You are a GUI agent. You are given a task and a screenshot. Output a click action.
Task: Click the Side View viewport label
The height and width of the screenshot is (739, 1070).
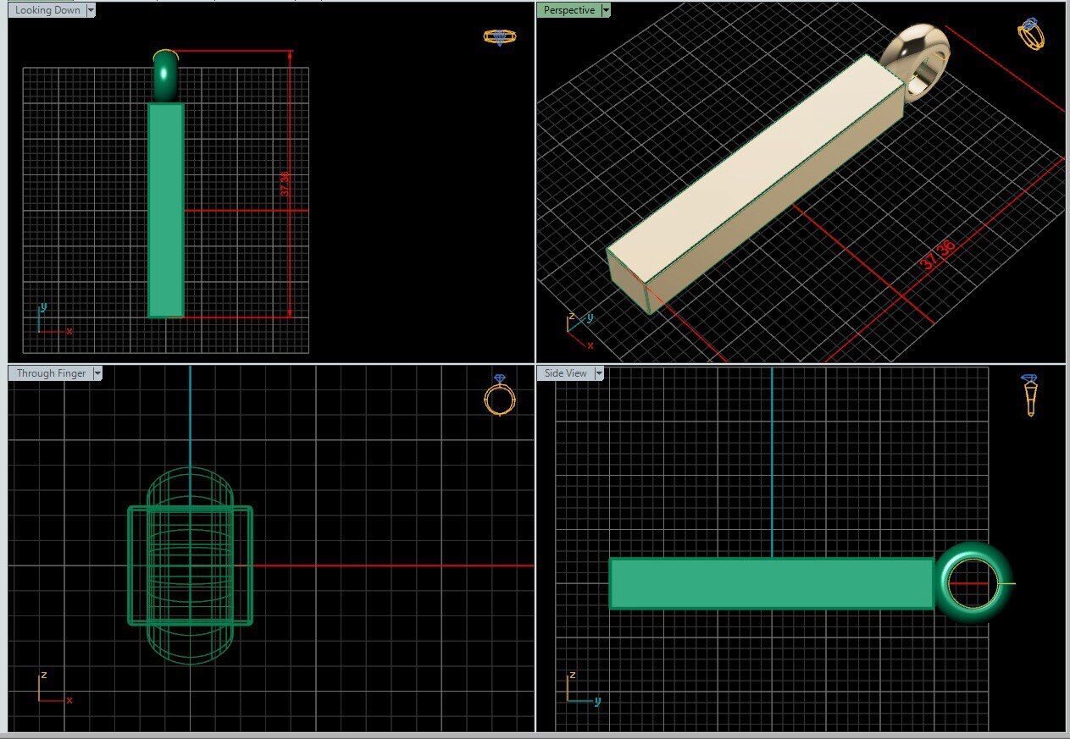point(565,373)
